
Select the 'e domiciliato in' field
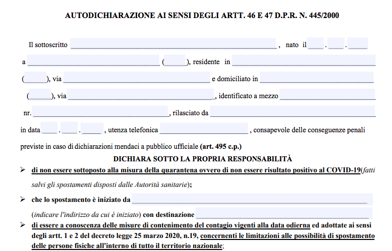tap(316, 78)
